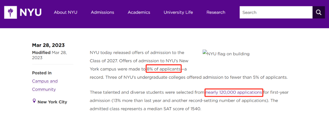Click the New York City location label

(52, 102)
